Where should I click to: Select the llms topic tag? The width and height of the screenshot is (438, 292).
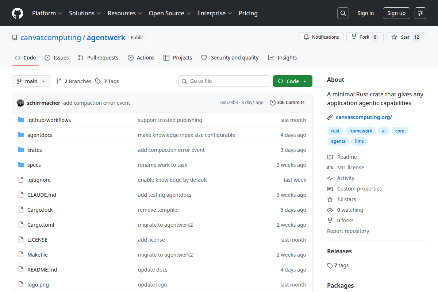(360, 141)
